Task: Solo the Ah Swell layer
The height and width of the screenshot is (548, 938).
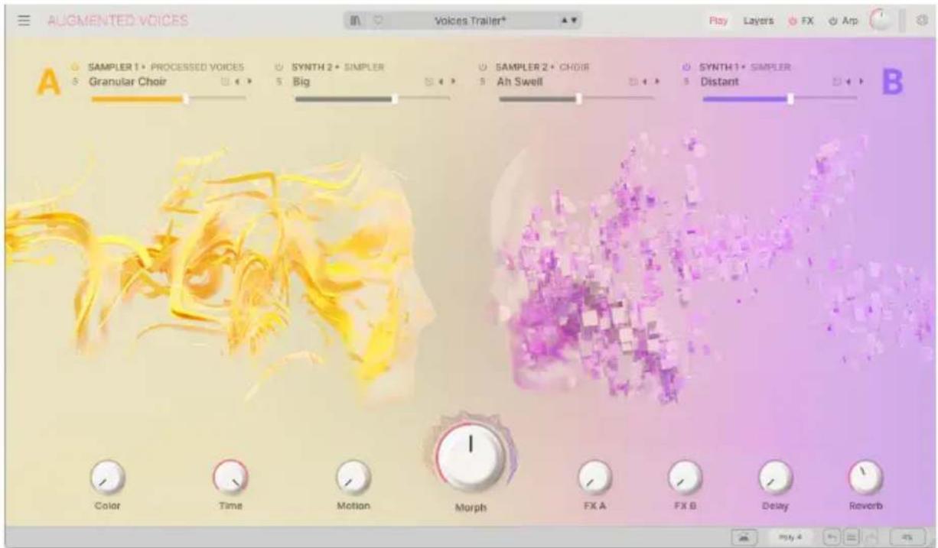Action: 484,81
